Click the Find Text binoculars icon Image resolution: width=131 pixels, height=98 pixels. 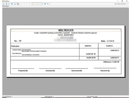pyautogui.click(x=45, y=4)
